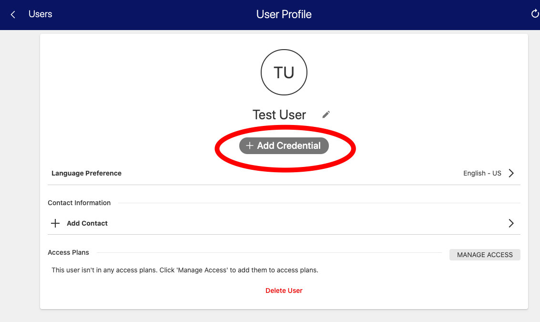
Task: Click the Test User name text
Action: point(279,115)
